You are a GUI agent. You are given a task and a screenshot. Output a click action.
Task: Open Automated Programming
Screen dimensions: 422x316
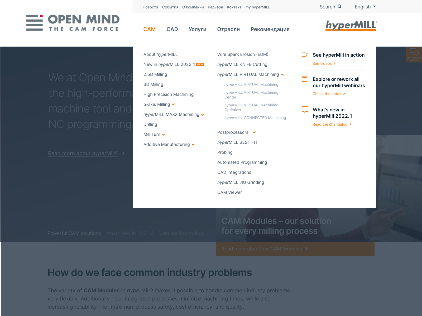pos(242,162)
